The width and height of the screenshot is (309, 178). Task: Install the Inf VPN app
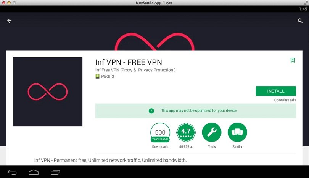point(276,91)
